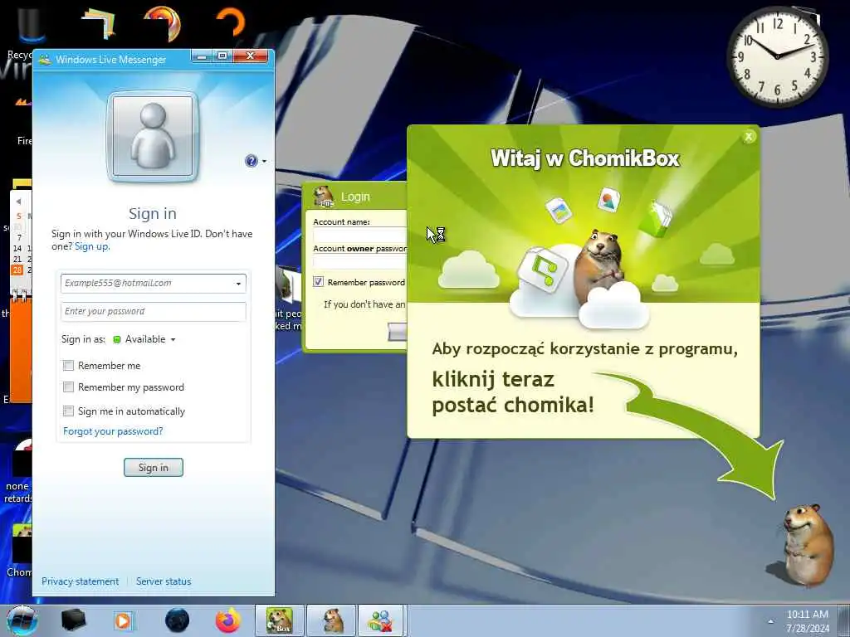
Task: Open the Messenger help question-mark icon
Action: coord(251,161)
